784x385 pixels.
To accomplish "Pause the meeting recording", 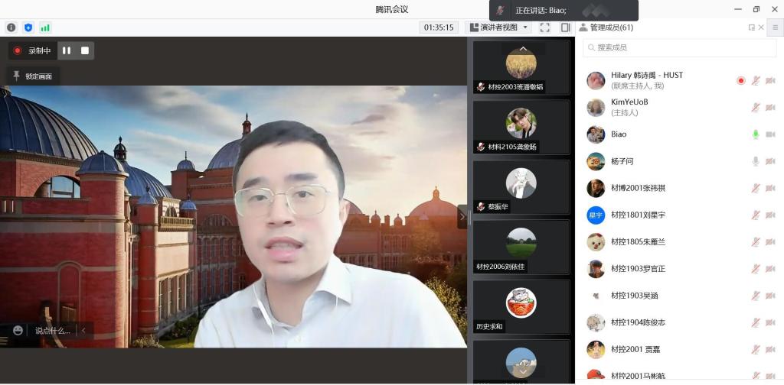I will 67,50.
